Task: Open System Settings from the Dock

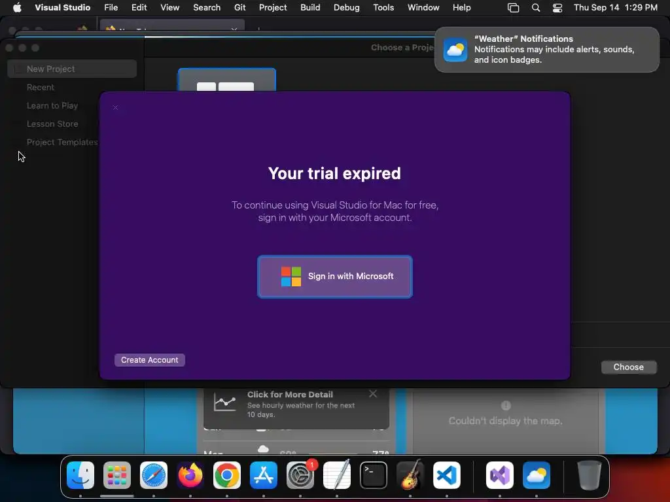Action: [x=300, y=475]
